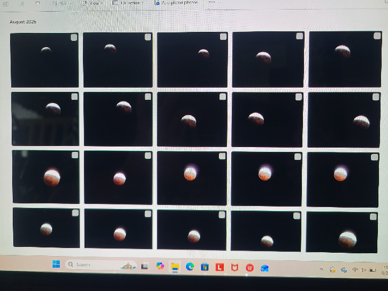Image resolution: width=388 pixels, height=291 pixels.
Task: Click the muted volume tray icon
Action: [364, 270]
